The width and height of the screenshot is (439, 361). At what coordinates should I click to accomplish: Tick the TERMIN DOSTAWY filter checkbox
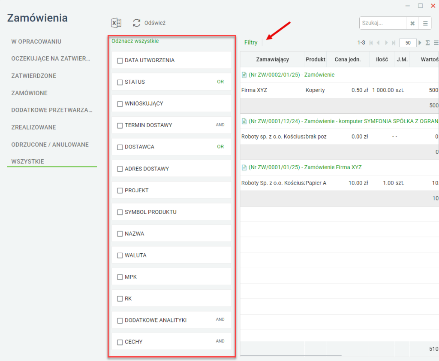pyautogui.click(x=120, y=125)
